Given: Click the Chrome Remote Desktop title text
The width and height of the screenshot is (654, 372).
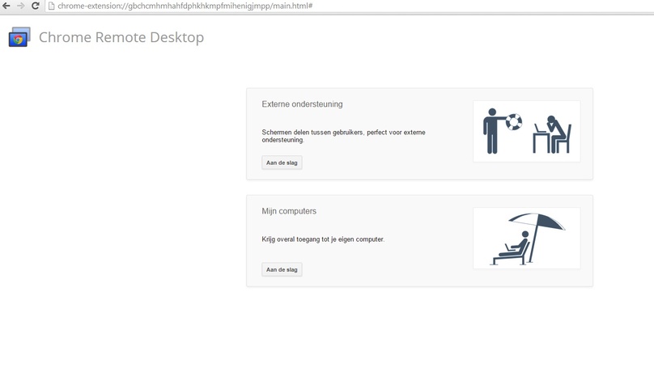Looking at the screenshot, I should point(121,37).
